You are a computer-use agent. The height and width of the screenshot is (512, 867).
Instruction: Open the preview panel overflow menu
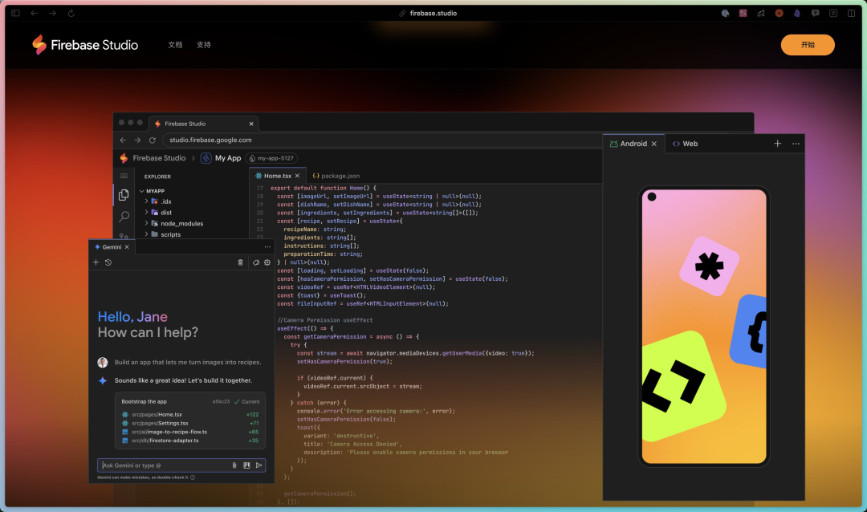click(796, 143)
